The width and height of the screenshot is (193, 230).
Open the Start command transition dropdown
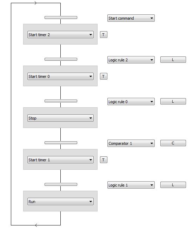[x=131, y=18]
